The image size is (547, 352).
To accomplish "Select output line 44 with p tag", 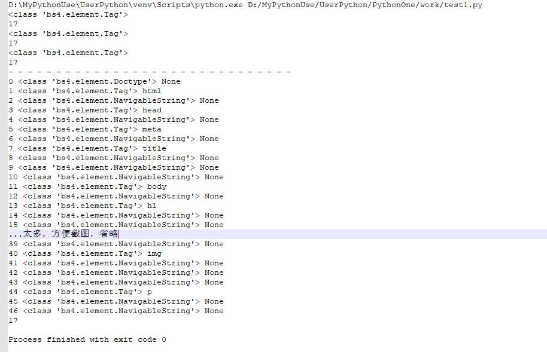I will 80,292.
